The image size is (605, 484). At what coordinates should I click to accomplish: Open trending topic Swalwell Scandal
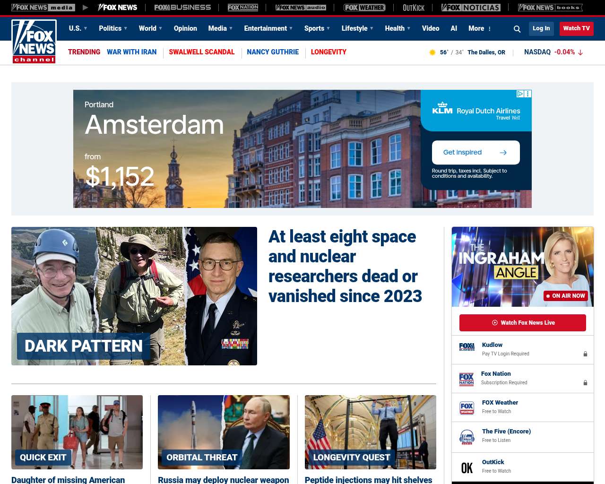pos(202,52)
